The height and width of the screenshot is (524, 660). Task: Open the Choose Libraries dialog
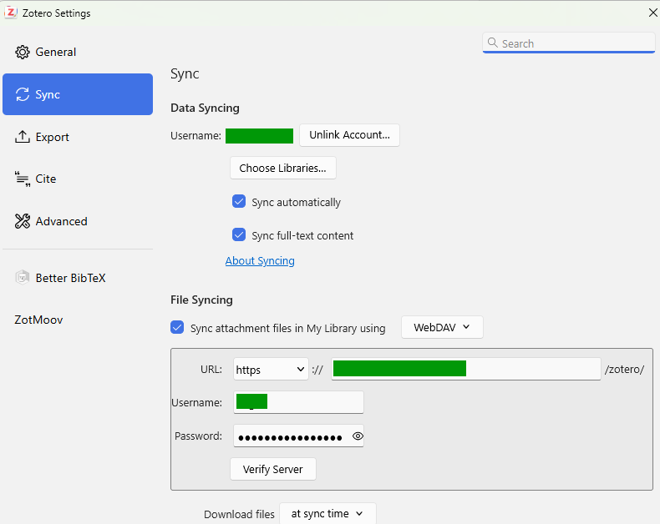pos(283,169)
